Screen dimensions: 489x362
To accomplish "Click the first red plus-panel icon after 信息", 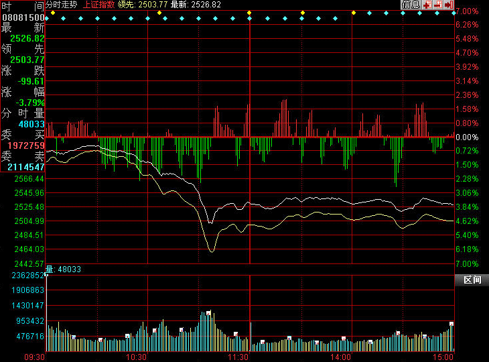I will pos(427,5).
